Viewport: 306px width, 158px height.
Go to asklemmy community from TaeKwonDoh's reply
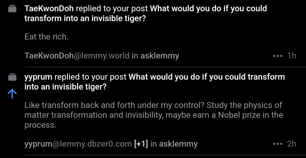pos(160,56)
